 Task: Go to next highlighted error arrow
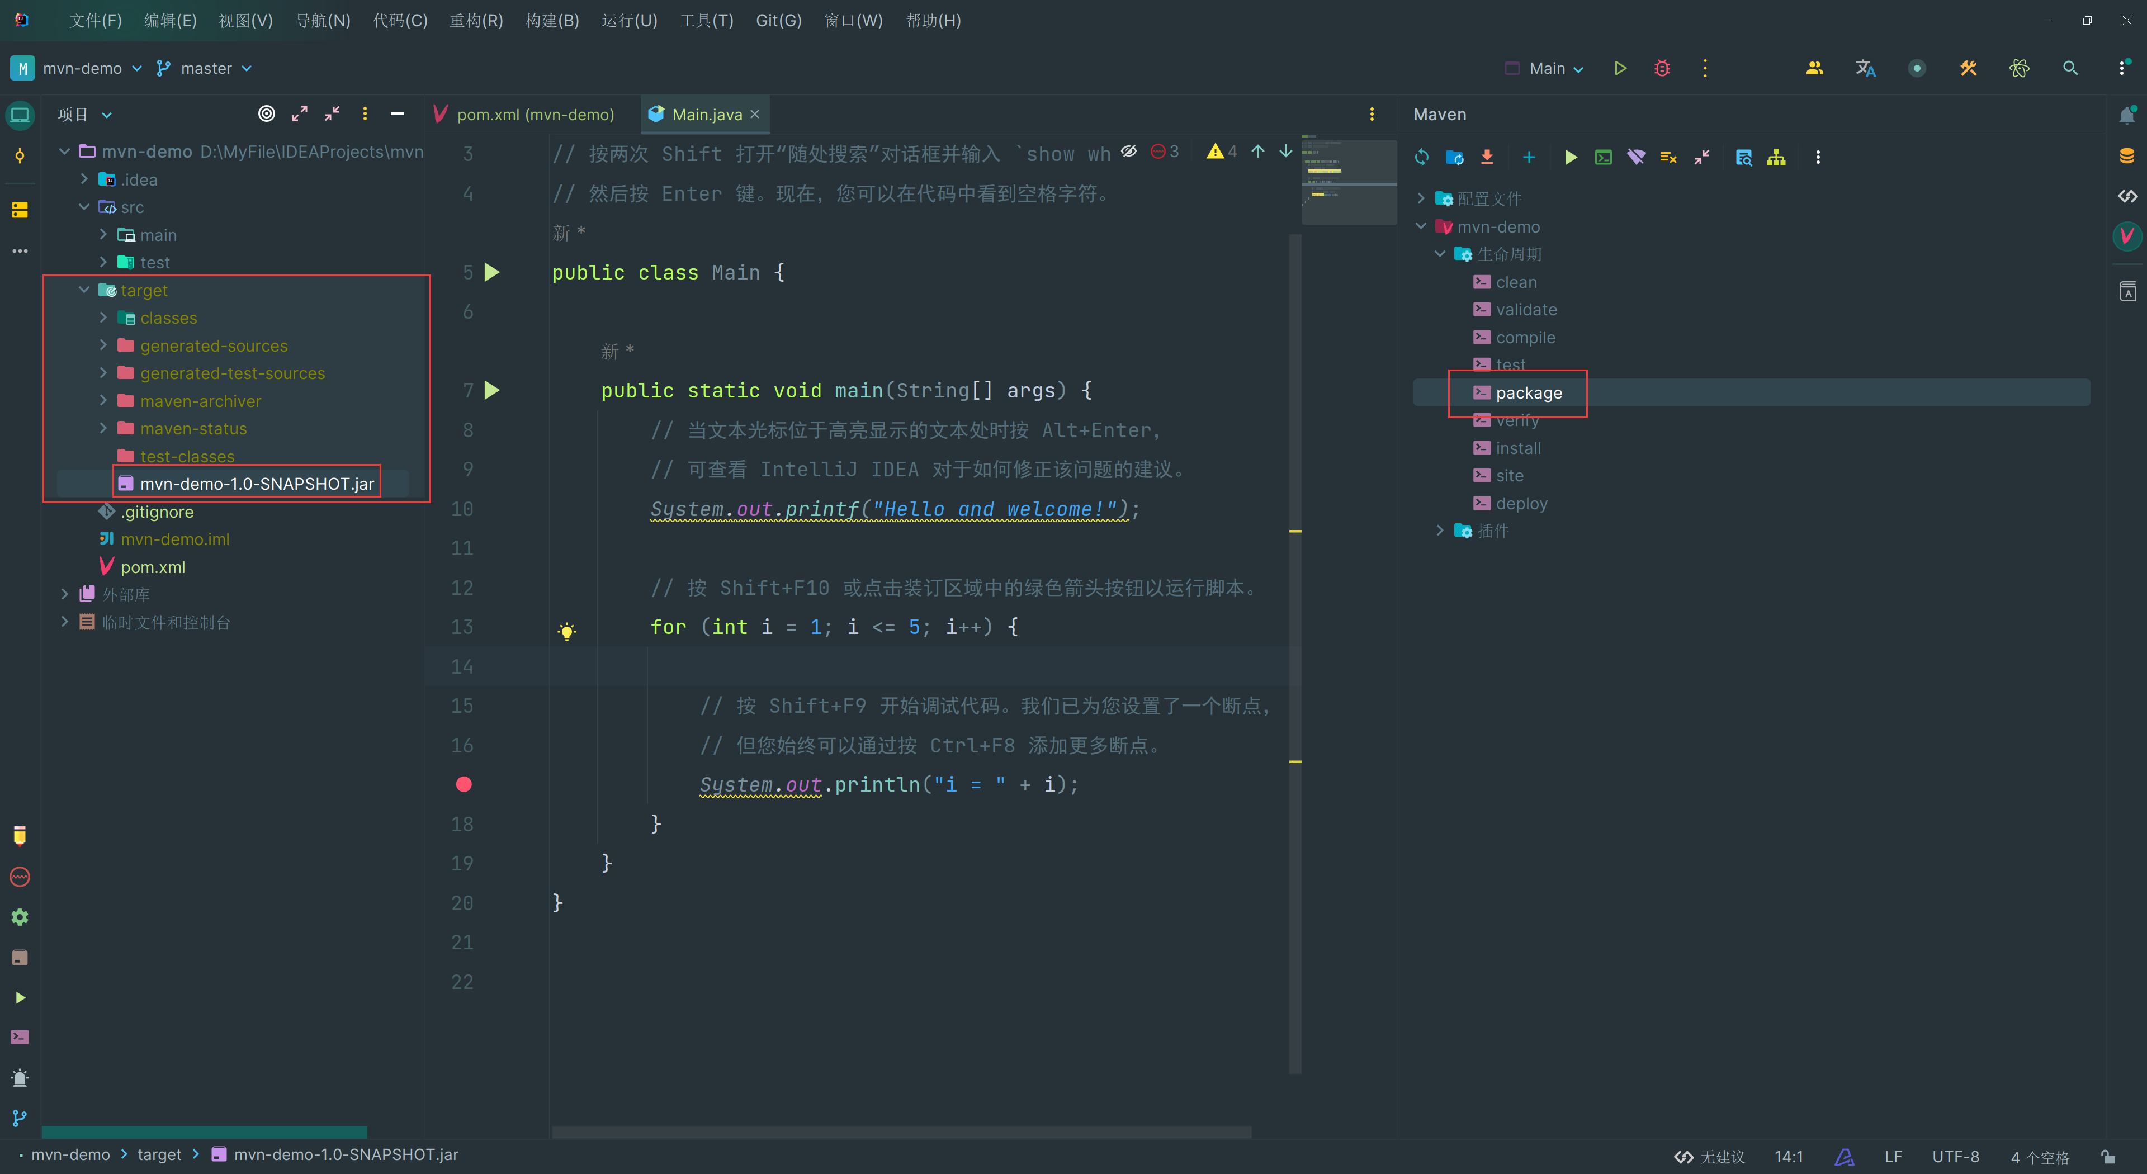[1286, 151]
